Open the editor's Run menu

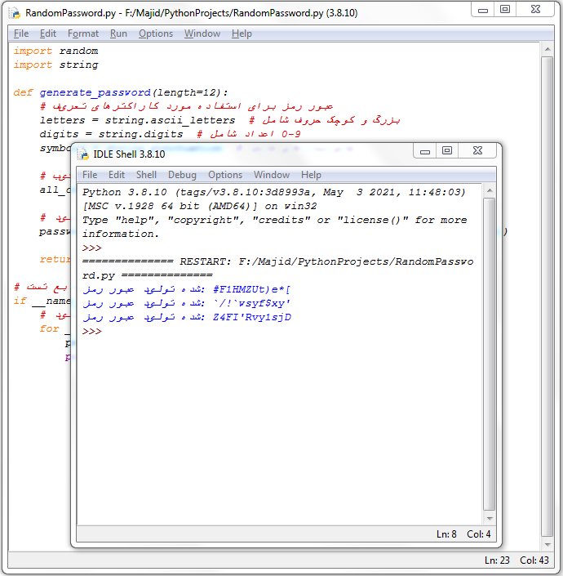point(118,33)
